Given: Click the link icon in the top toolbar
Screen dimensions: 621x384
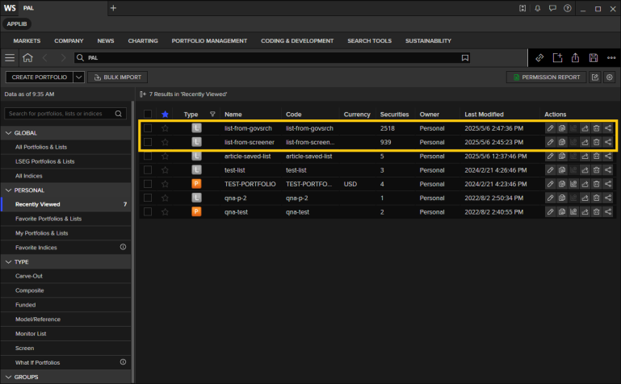Looking at the screenshot, I should coord(539,58).
